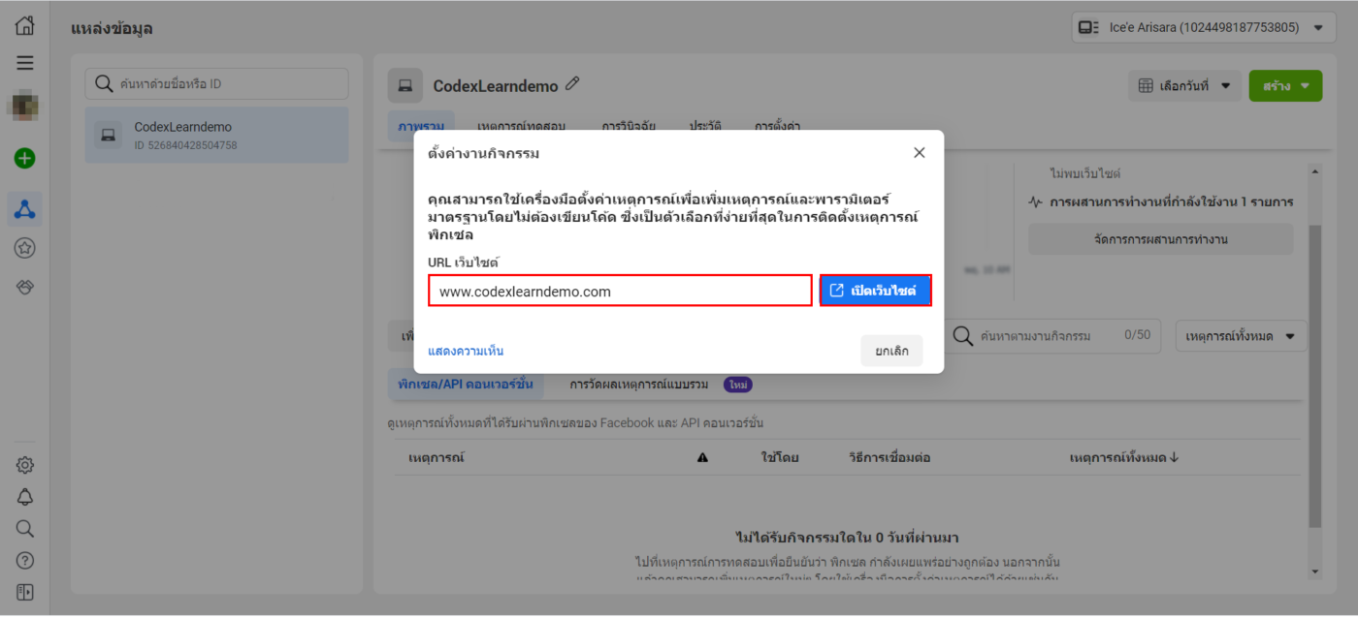Open settings gear in sidebar

pos(25,465)
